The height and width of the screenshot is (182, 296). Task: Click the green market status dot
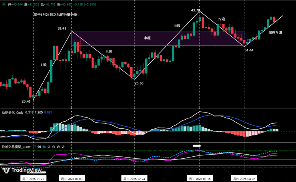(4, 4)
